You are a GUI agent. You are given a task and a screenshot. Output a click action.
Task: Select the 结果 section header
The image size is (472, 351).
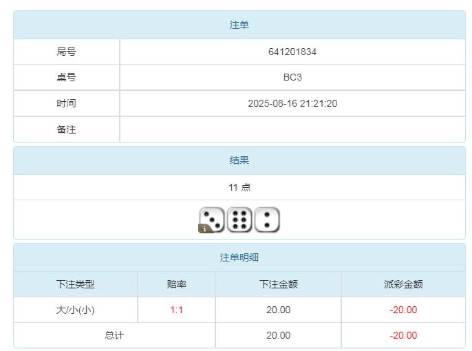pos(239,160)
